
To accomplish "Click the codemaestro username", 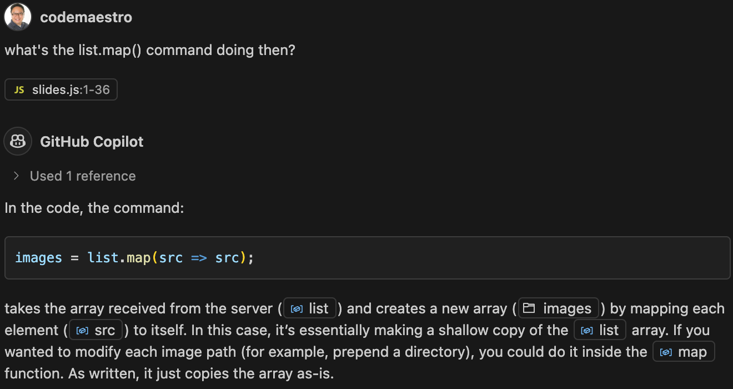I will pyautogui.click(x=86, y=17).
